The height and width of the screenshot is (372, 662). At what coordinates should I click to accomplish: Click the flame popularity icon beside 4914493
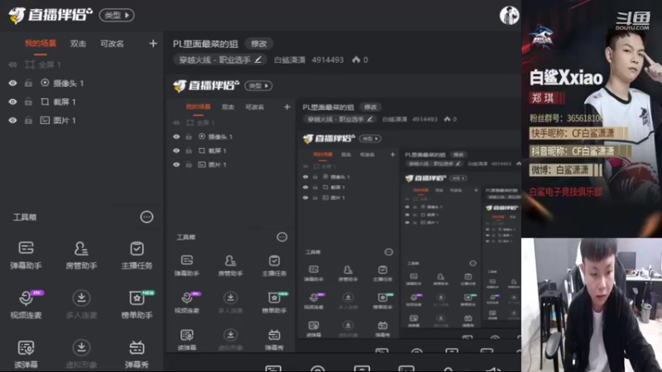(x=356, y=60)
